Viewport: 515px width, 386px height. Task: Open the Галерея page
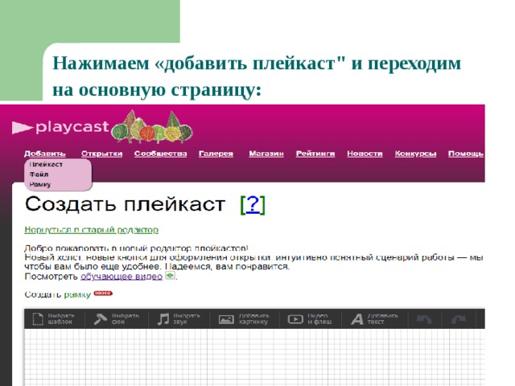216,154
